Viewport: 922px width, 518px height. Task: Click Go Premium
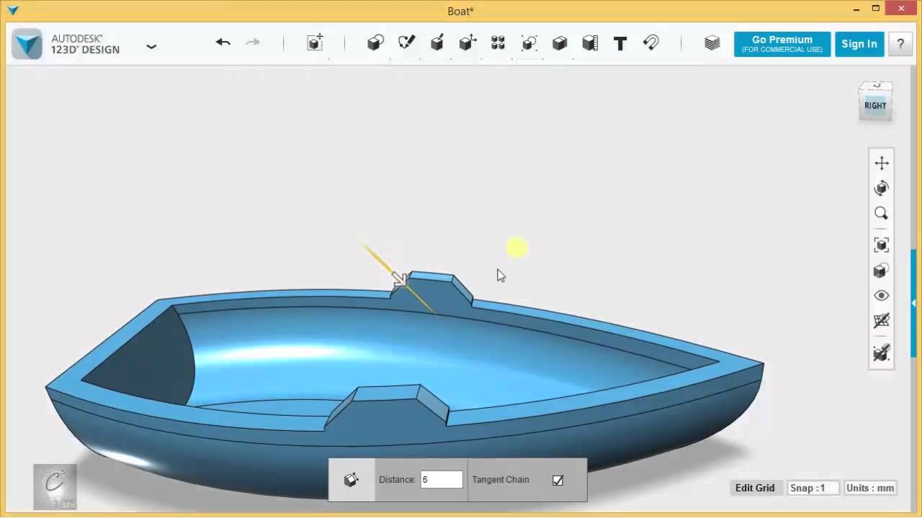point(782,44)
